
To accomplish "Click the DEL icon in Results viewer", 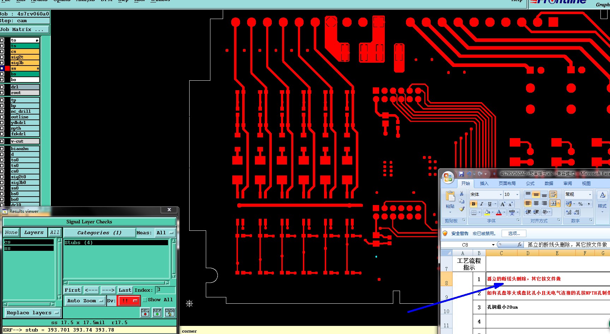I will pyautogui.click(x=145, y=313).
